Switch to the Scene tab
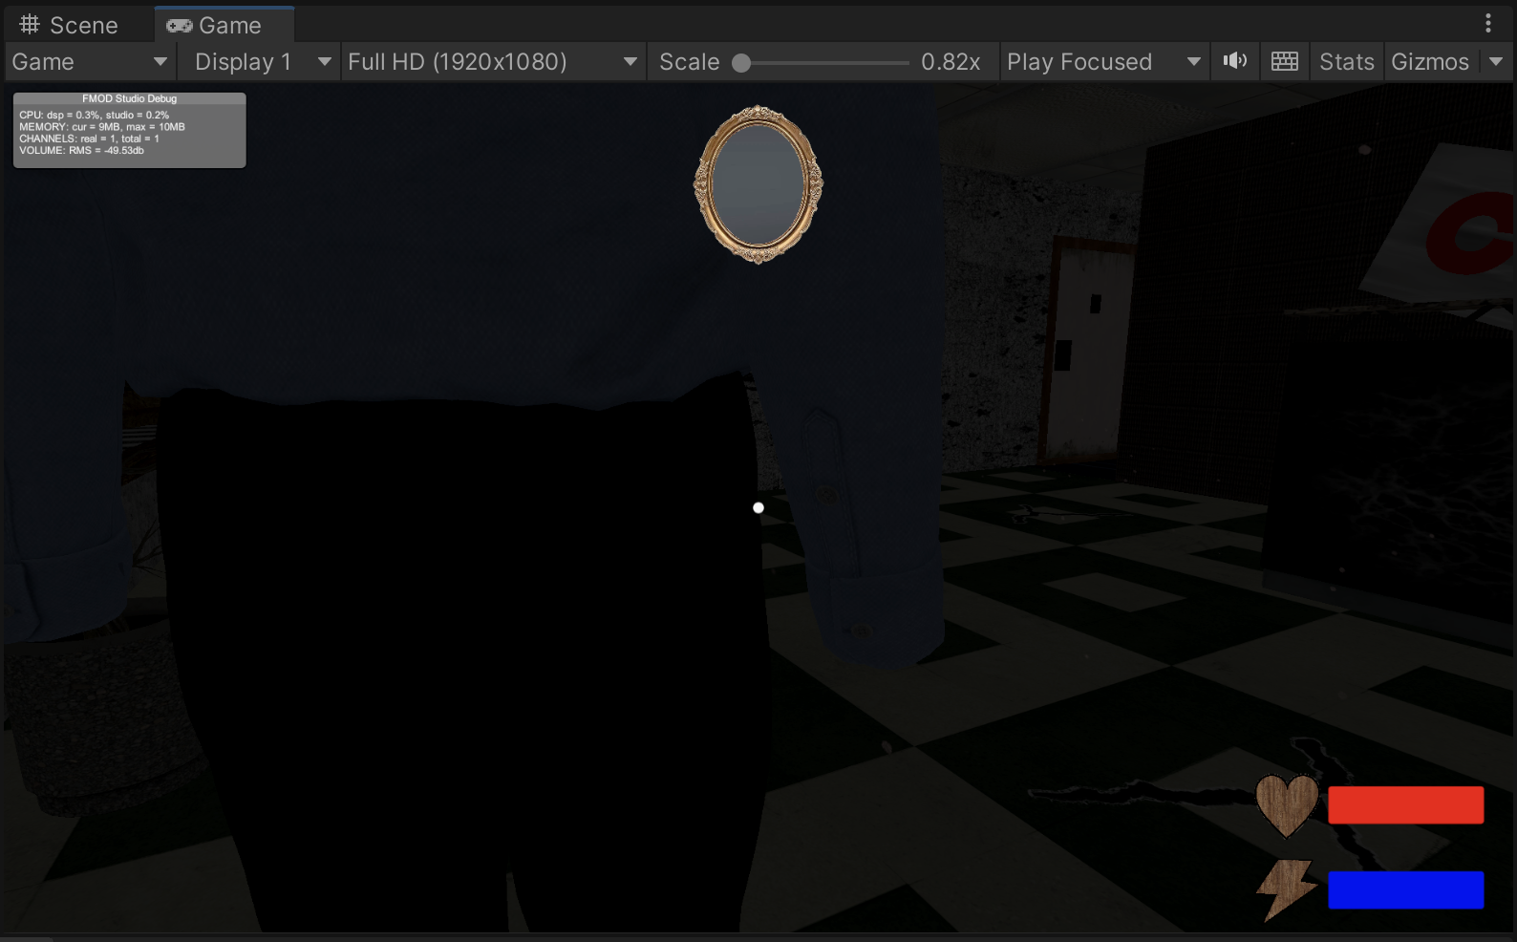Screen dimensions: 1517x942 (70, 26)
